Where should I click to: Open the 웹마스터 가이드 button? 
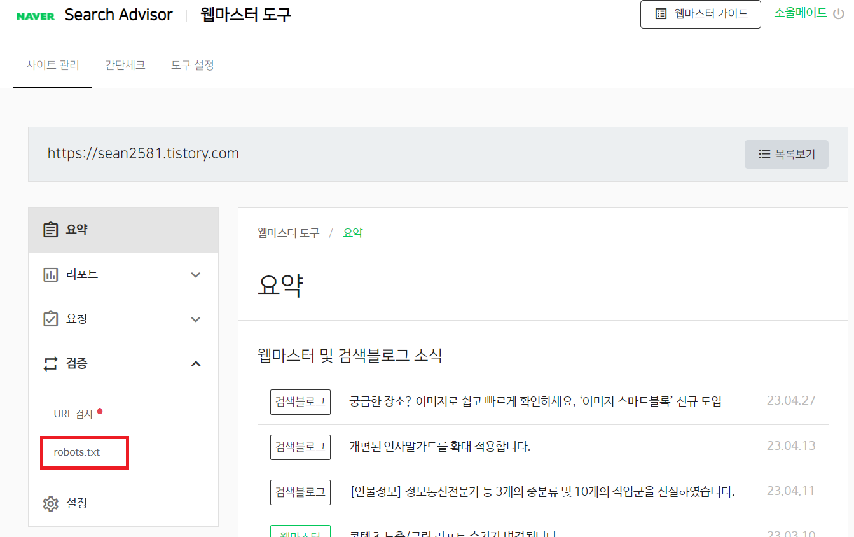point(700,13)
